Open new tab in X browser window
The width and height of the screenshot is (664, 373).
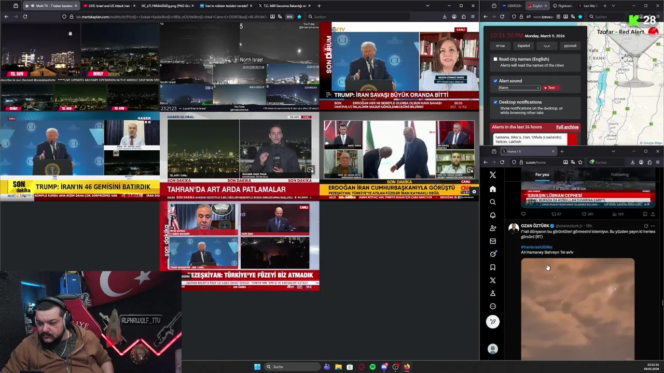pos(562,151)
